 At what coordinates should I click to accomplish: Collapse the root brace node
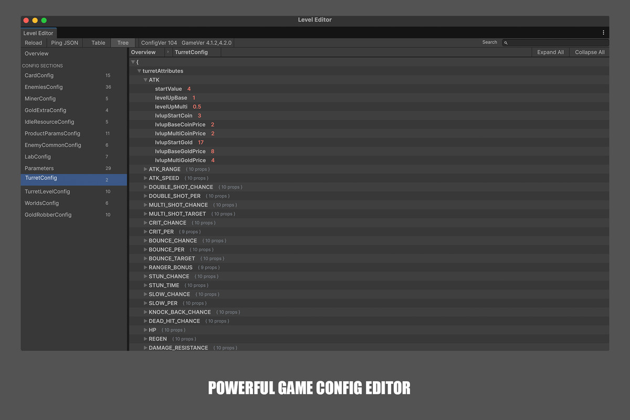click(133, 62)
